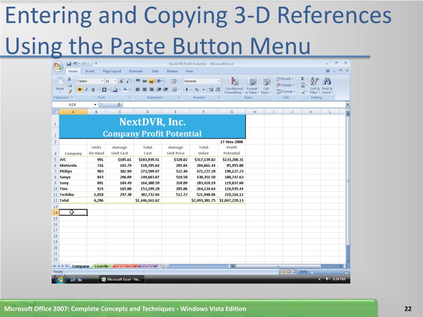
Task: Click the zoom slider handle
Action: [x=329, y=272]
